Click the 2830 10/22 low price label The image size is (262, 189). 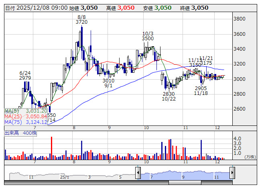[169, 97]
